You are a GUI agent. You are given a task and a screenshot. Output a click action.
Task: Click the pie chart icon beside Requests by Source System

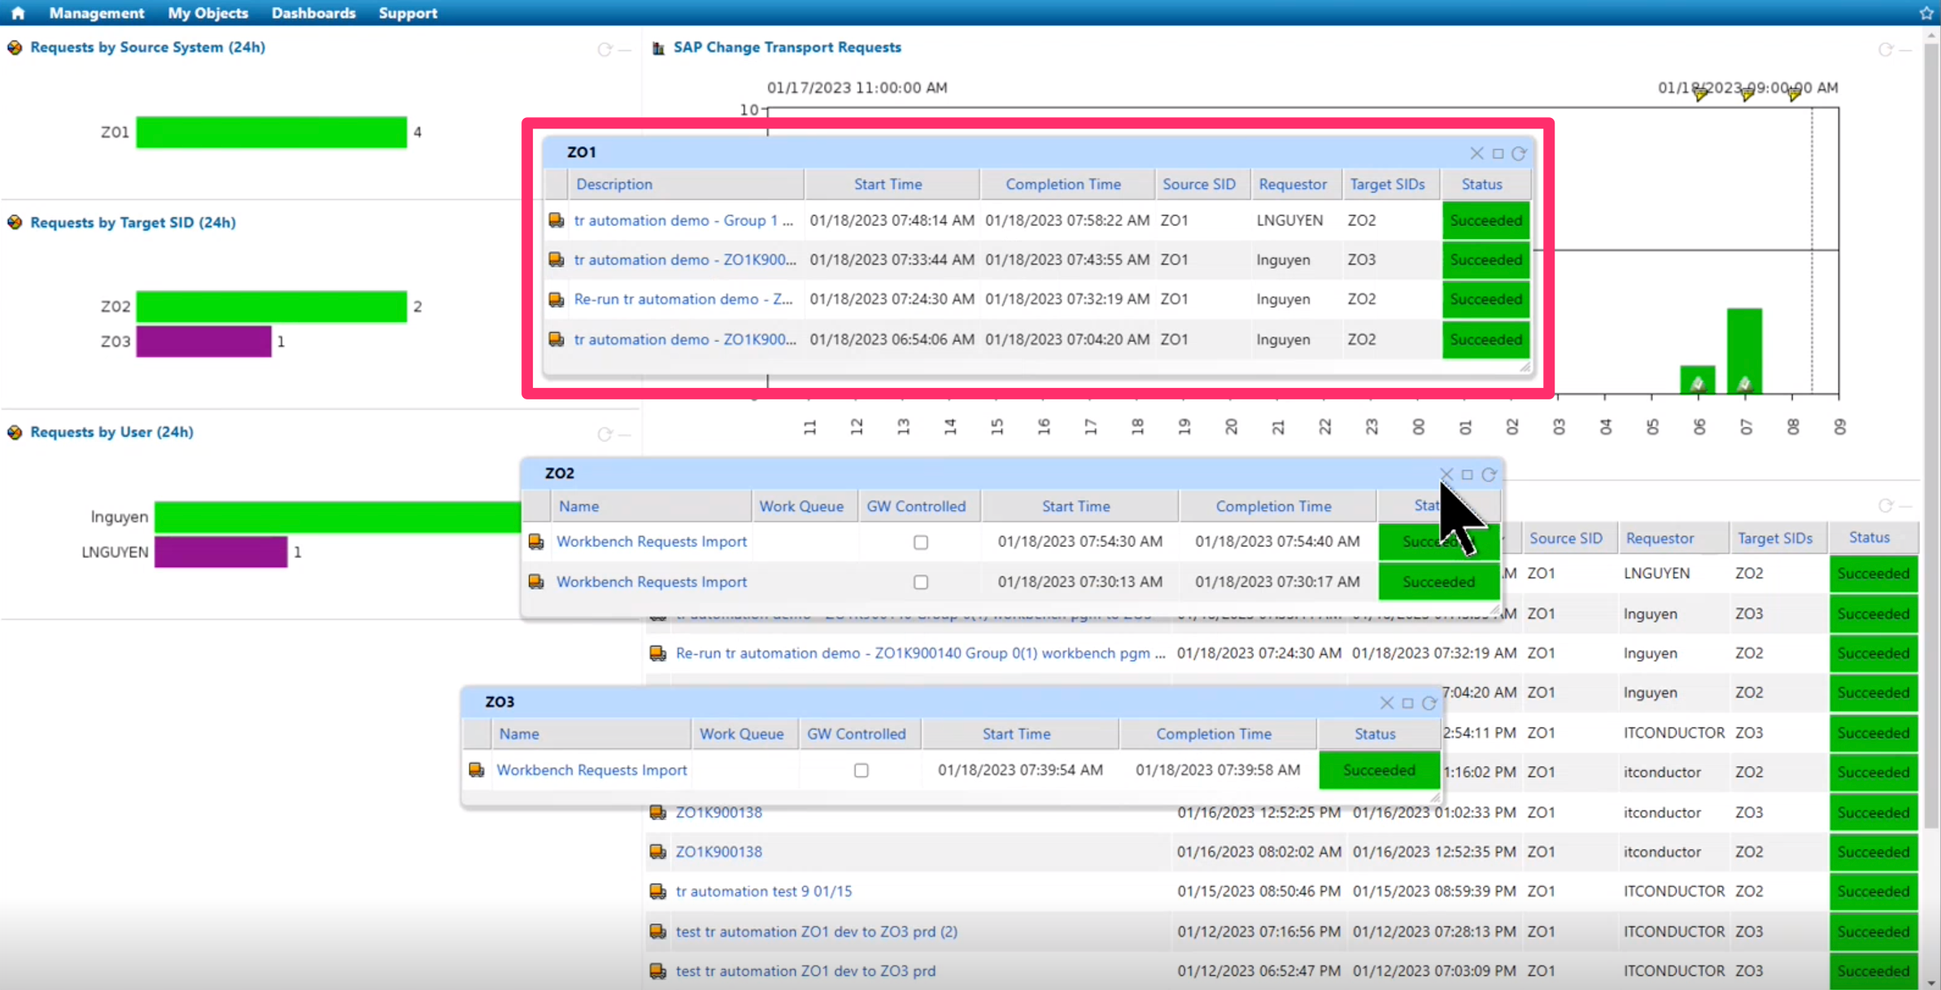[x=13, y=47]
